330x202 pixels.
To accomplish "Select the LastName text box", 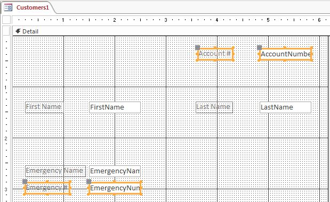I will coord(285,107).
